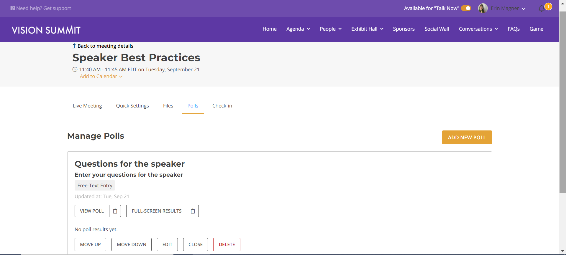Click the Vision Summit logo

point(46,30)
